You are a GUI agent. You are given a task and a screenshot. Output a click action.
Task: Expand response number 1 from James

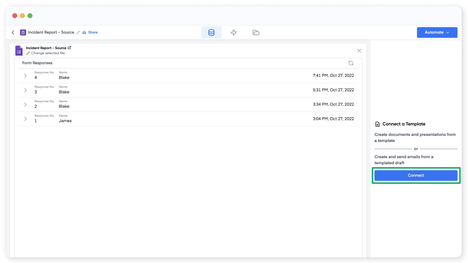(x=25, y=119)
